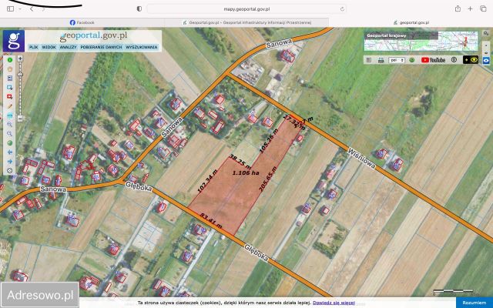Go back with Safari back arrow
This screenshot has height=308, width=493.
tap(32, 9)
